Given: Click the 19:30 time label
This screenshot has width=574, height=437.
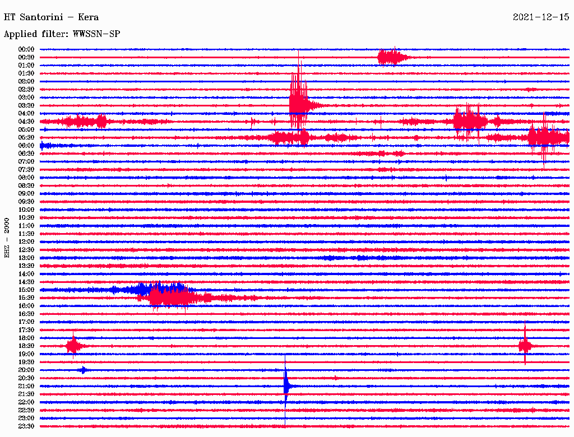Looking at the screenshot, I should coord(26,362).
